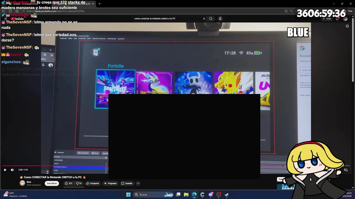Screen dimensions: 355x199
Task: Share the video with Compartir
Action: tap(93, 183)
